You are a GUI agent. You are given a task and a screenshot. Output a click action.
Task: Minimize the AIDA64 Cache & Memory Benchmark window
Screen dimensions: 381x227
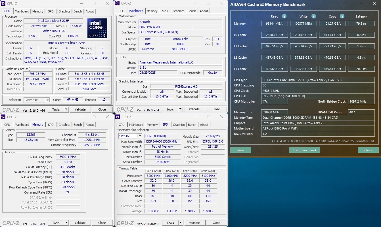(x=361, y=4)
